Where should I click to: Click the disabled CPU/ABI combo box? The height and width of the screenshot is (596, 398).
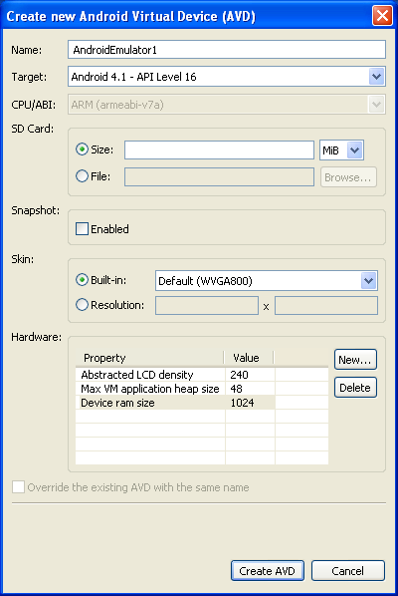click(227, 105)
